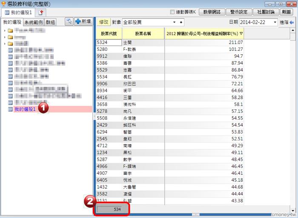Image resolution: width=298 pixels, height=218 pixels.
Task: Click the return value 94.7
Action: [238, 56]
